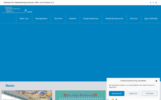Open the Instagram social icon
Viewport: 161px width, 100px height.
156,3
